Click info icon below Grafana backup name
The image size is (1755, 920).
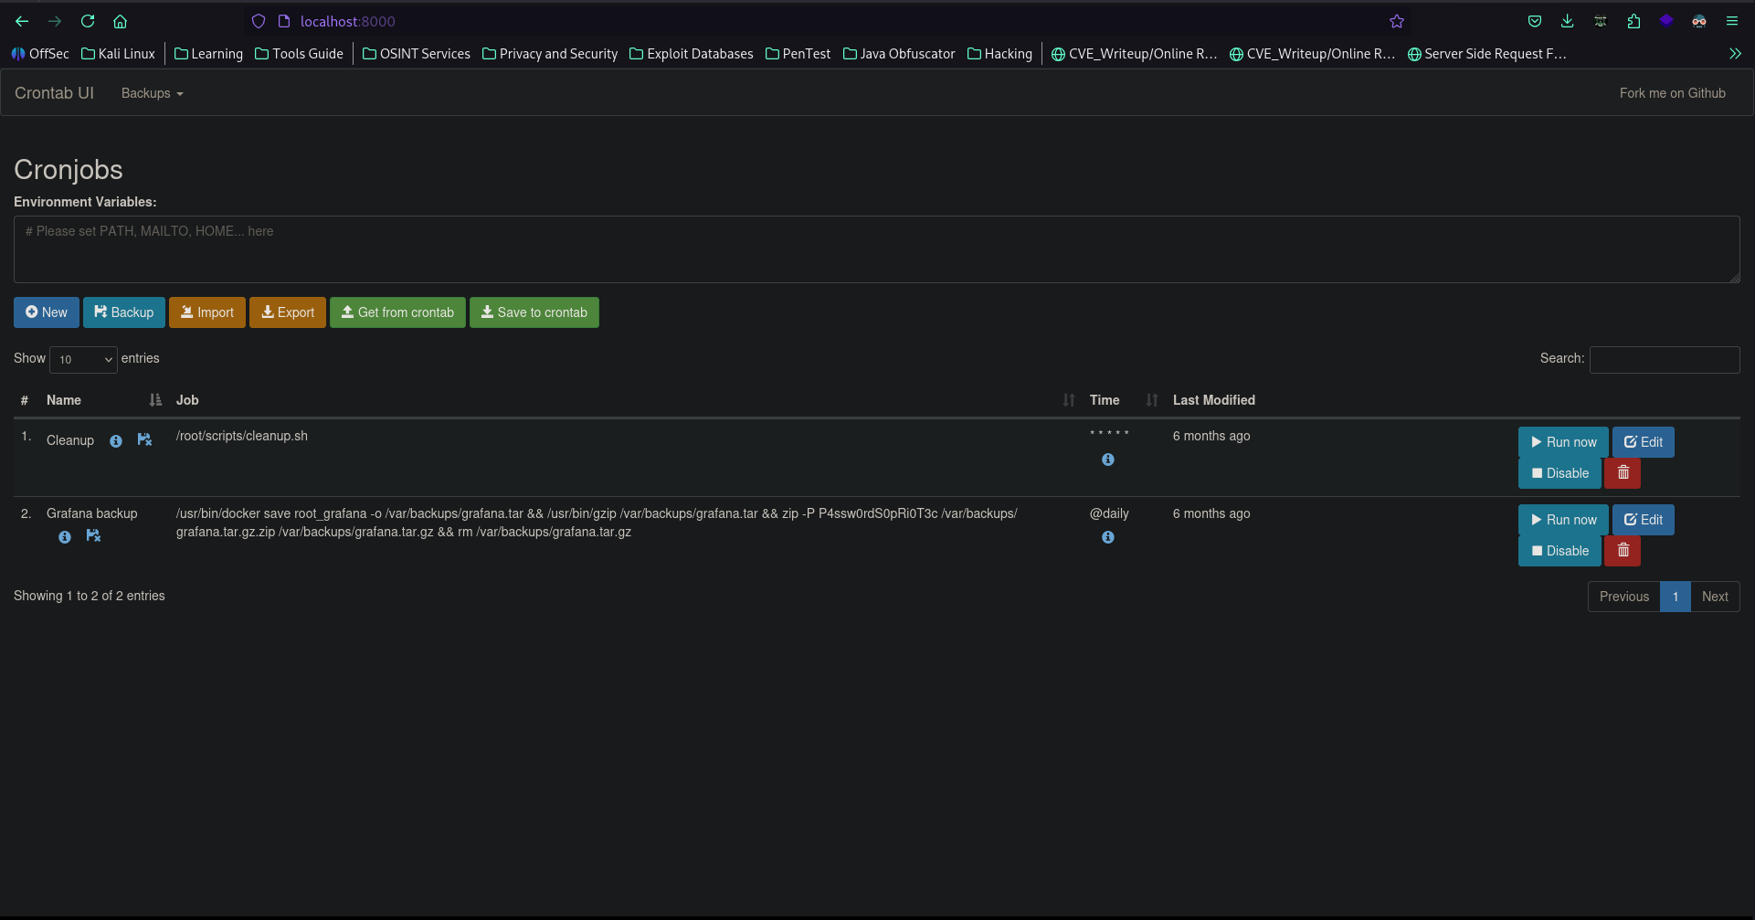pyautogui.click(x=65, y=537)
